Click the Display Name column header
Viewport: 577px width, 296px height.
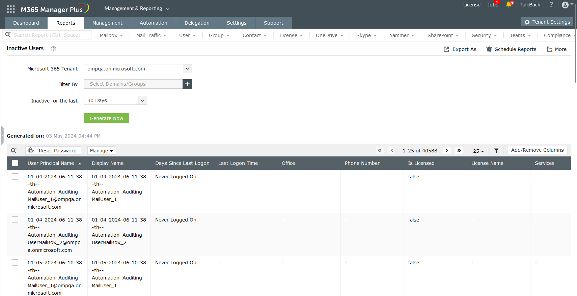(x=108, y=163)
